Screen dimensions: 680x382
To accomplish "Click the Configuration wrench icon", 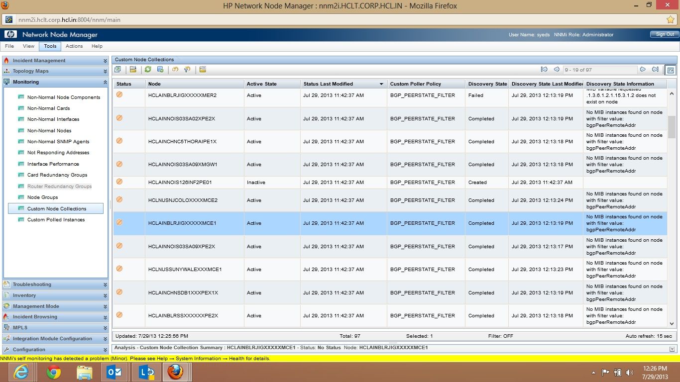I will click(x=6, y=349).
